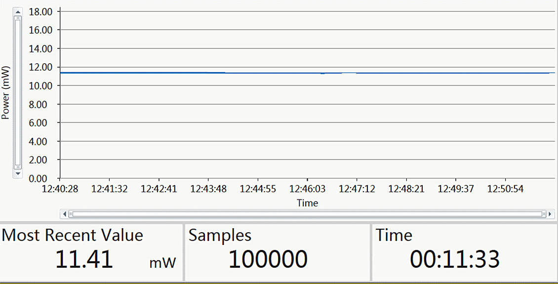Click the 12:40:28 start time axis label
Screen dimensions: 558x284
tap(60, 189)
